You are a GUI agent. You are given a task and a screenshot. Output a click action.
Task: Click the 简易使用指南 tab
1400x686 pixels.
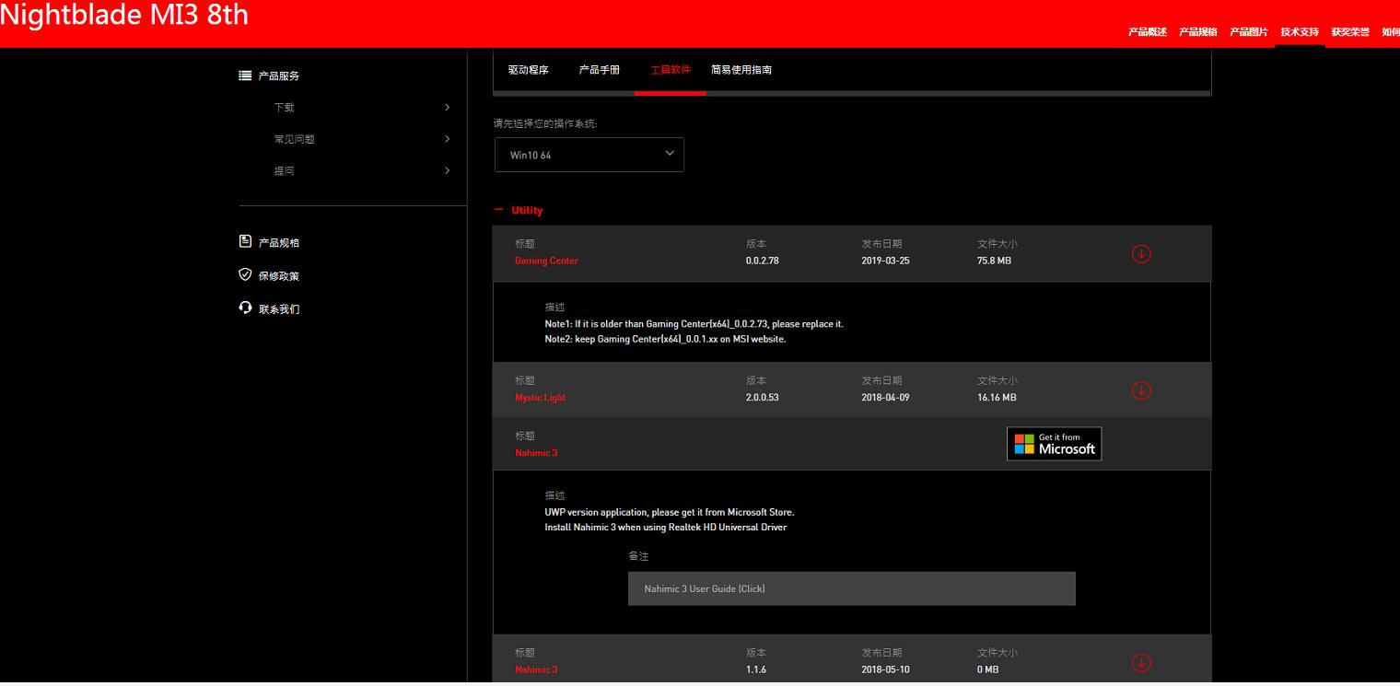740,69
